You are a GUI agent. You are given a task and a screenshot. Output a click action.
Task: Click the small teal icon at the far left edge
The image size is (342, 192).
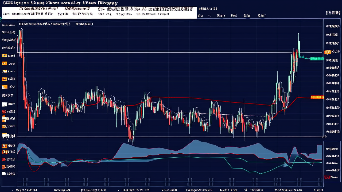[x=1, y=19]
